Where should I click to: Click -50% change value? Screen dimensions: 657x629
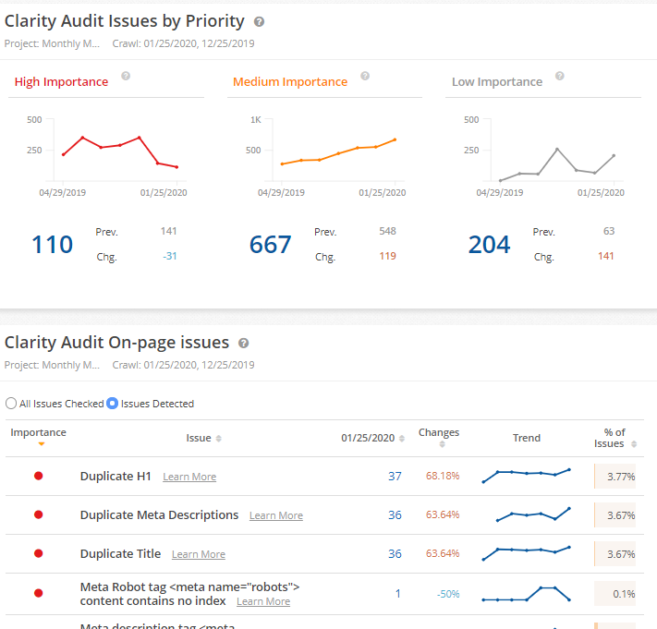[x=448, y=594]
